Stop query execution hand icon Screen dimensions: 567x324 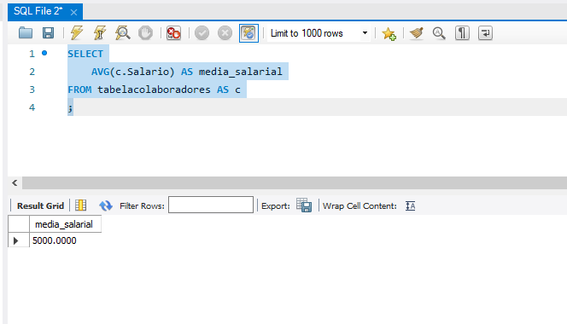145,33
